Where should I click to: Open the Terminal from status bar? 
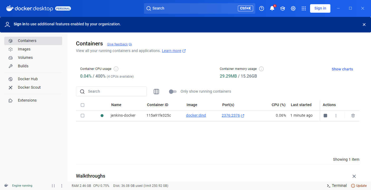tap(337, 186)
